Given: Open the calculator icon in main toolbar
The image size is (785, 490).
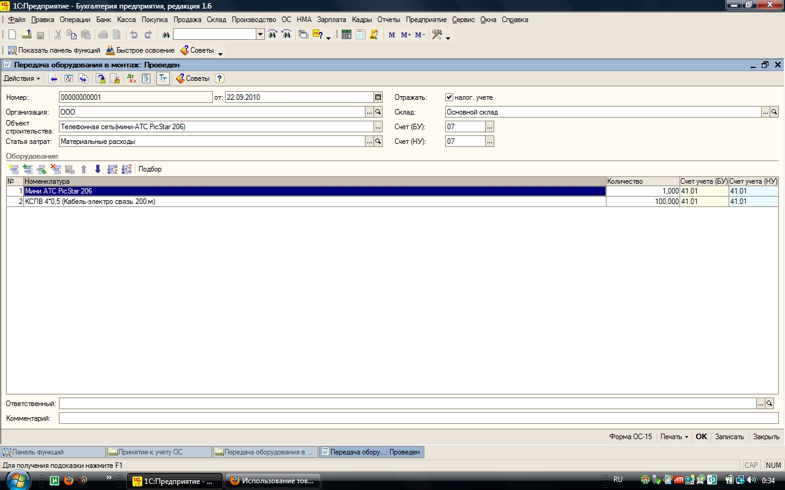Looking at the screenshot, I should tap(346, 35).
